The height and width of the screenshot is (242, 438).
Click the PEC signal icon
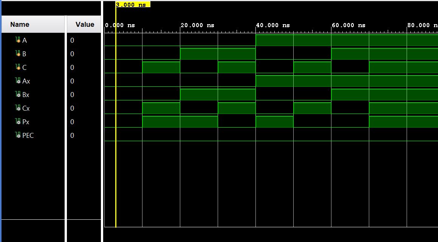(x=18, y=135)
